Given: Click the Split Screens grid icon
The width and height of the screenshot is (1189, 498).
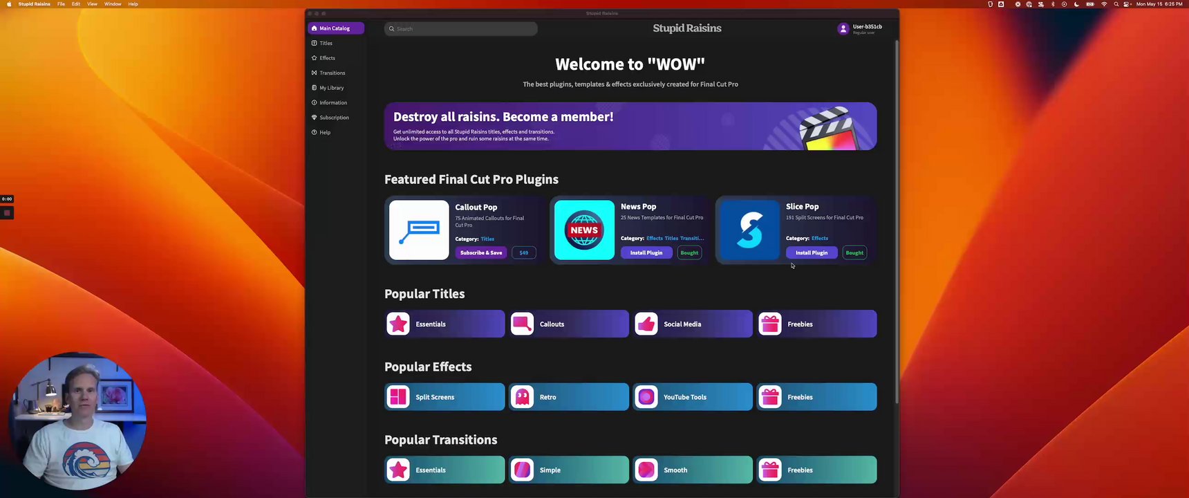Looking at the screenshot, I should (x=398, y=397).
